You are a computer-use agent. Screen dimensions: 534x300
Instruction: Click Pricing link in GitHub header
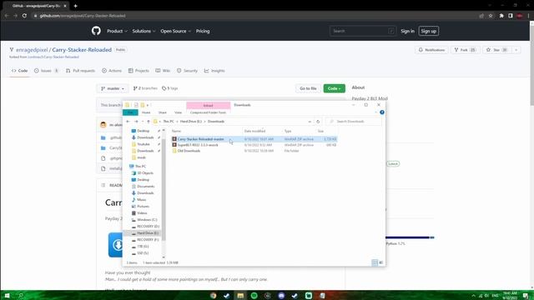(x=203, y=31)
